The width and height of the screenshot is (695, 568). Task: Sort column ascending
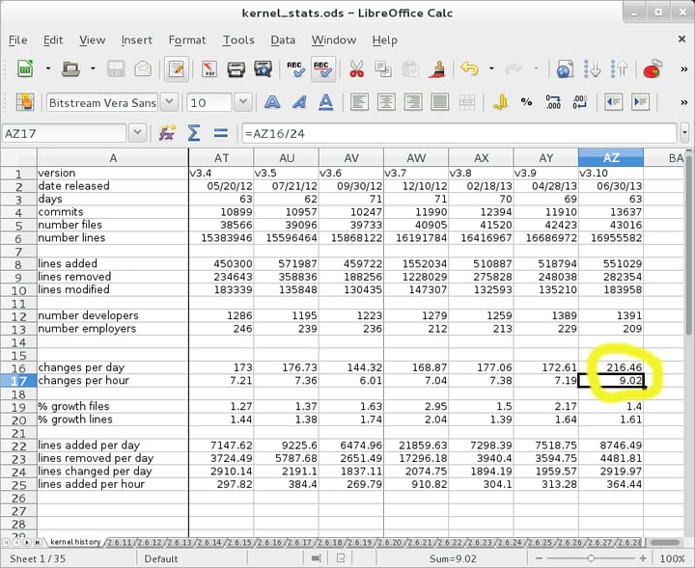point(592,68)
